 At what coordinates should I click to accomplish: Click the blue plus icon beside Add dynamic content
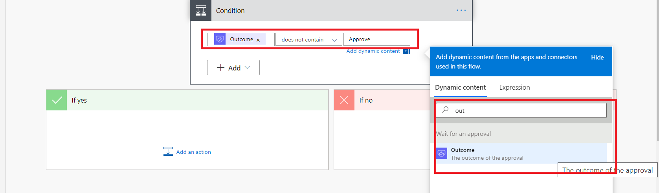[x=406, y=51]
